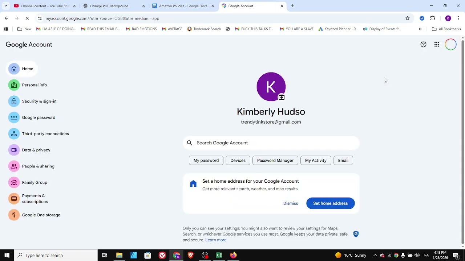
Task: Switch to Channel content YouTube Studio tab
Action: click(45, 6)
